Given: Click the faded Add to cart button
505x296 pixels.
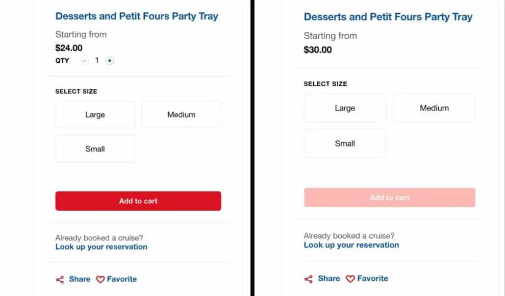Looking at the screenshot, I should point(389,197).
